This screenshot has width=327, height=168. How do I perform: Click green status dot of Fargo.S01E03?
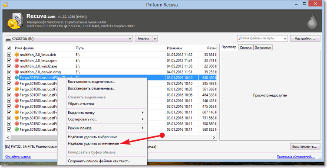point(17,129)
